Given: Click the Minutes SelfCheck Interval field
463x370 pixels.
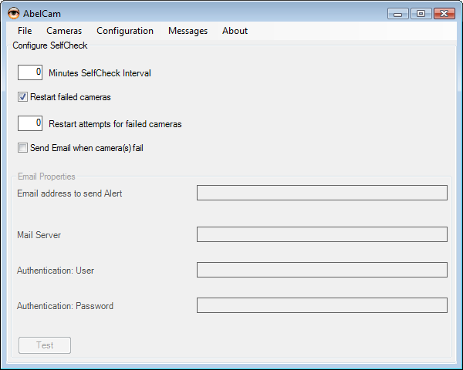Looking at the screenshot, I should pyautogui.click(x=30, y=72).
